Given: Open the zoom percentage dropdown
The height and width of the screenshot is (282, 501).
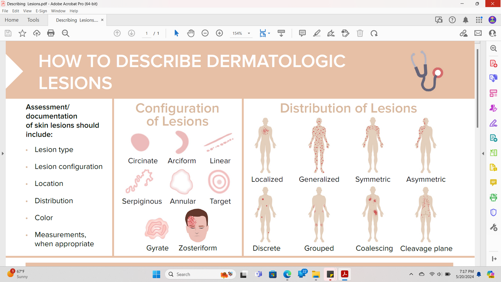Looking at the screenshot, I should click(x=249, y=34).
